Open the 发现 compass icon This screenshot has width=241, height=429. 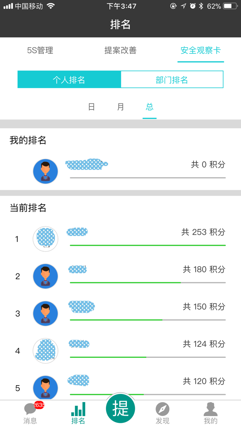tap(162, 409)
